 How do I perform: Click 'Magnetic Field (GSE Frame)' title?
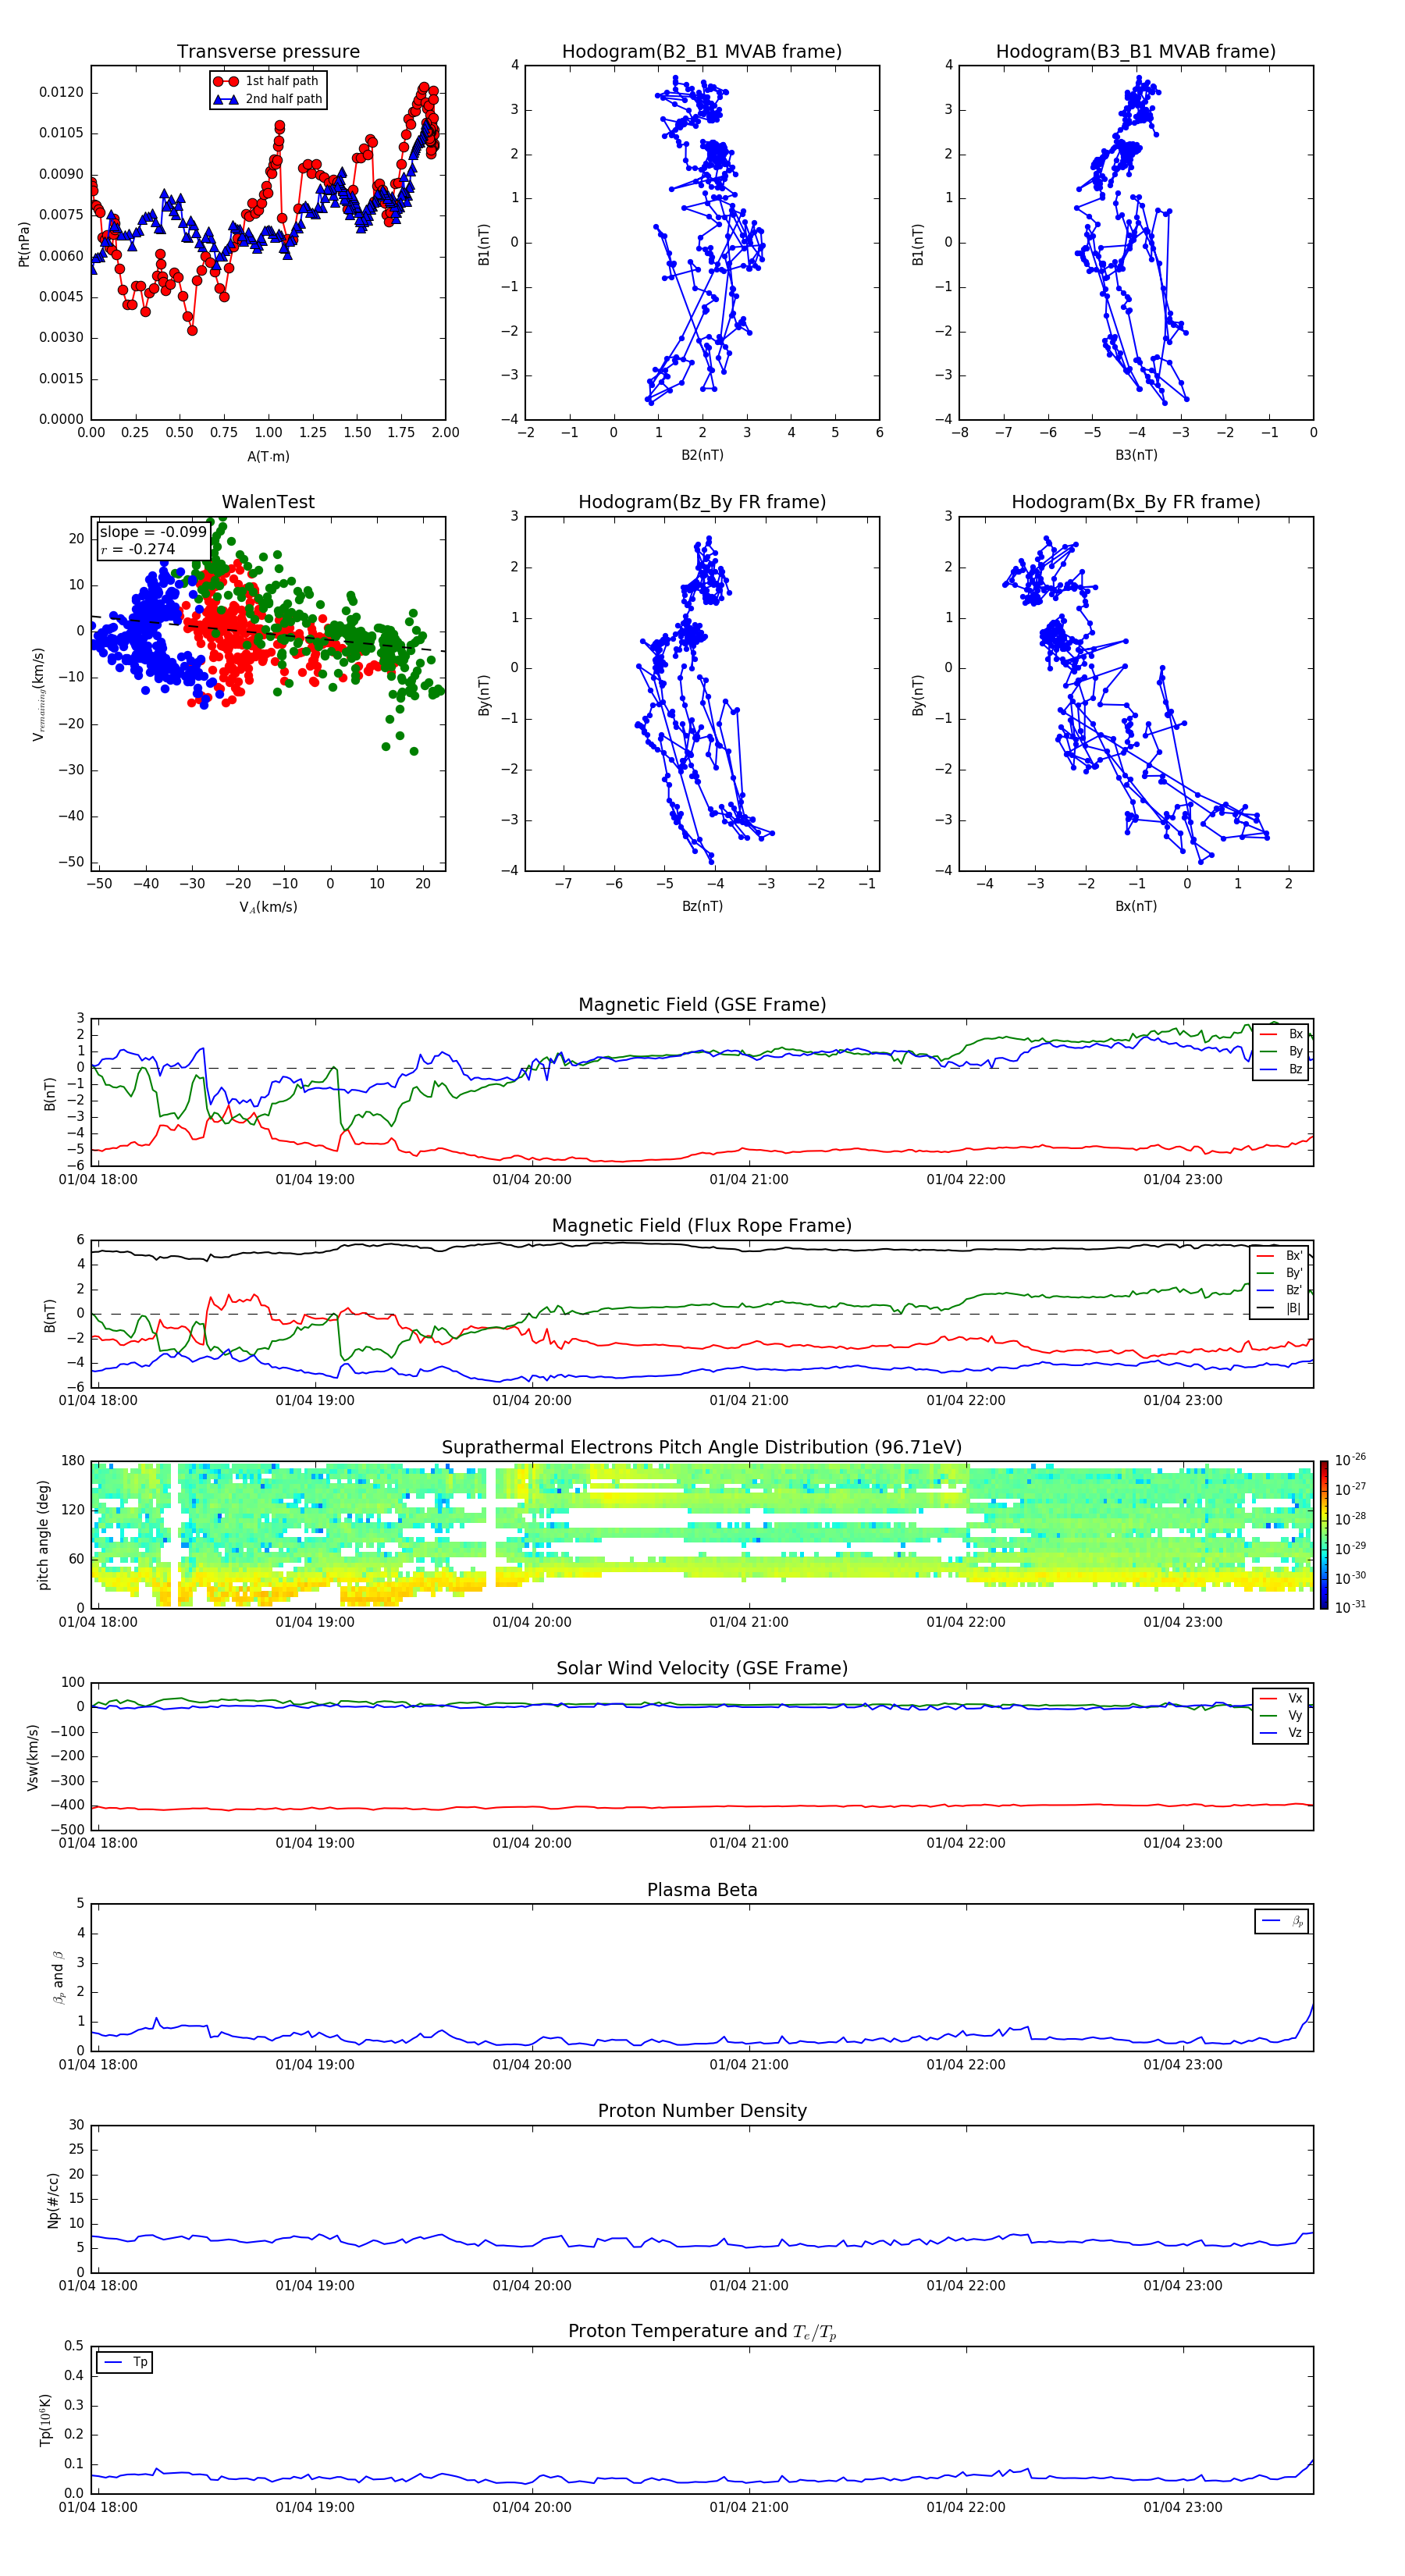point(702,1005)
